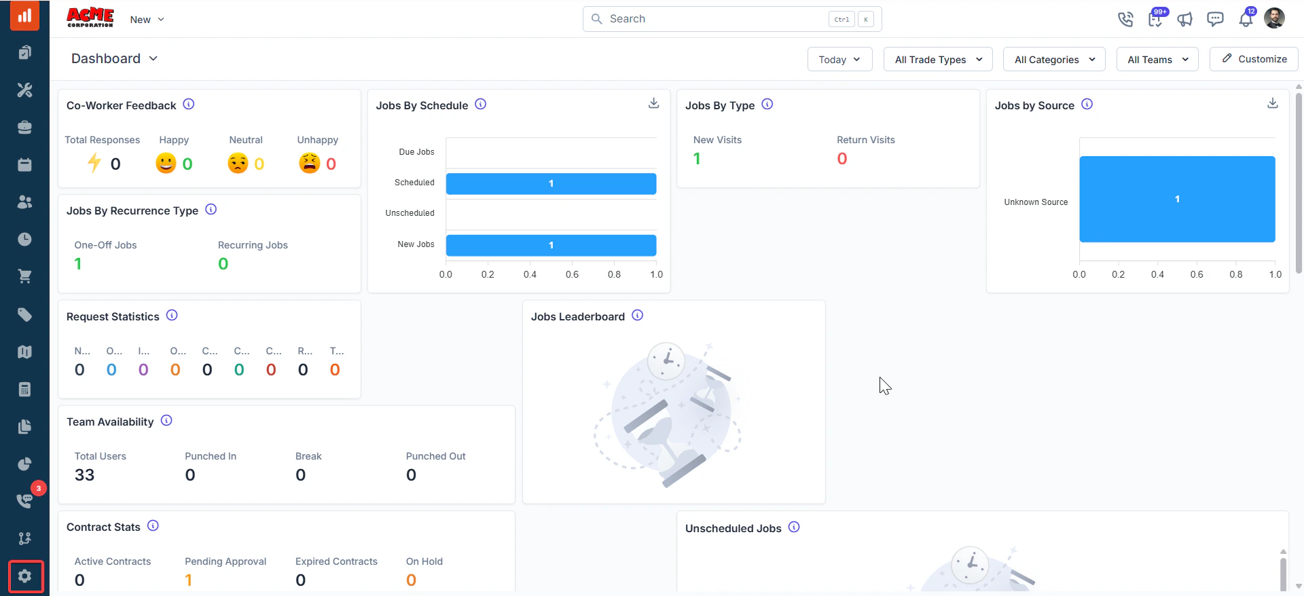Click the Neutral feedback count
The image size is (1304, 596).
coord(259,164)
